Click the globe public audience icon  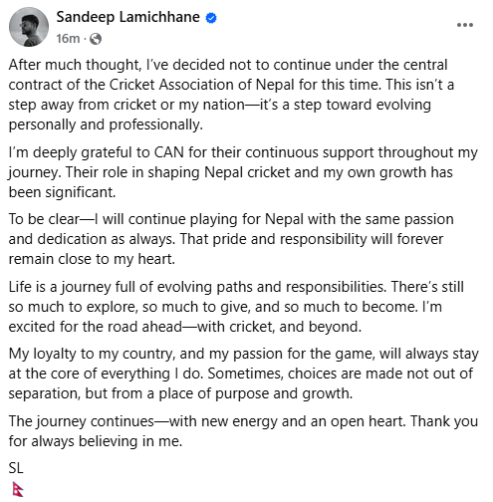(96, 39)
